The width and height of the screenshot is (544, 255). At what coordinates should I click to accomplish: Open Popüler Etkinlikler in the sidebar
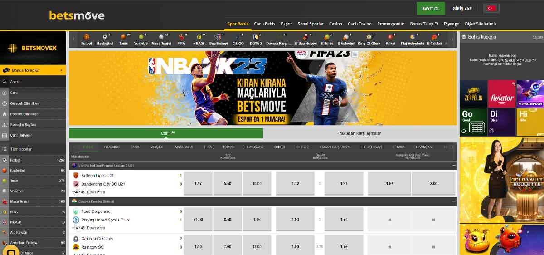tap(33, 114)
